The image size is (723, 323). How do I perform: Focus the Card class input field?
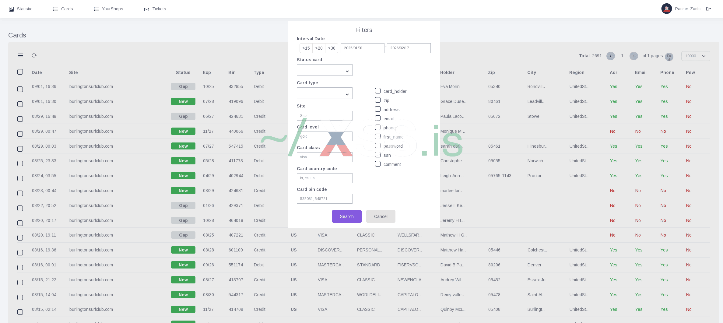(x=325, y=157)
